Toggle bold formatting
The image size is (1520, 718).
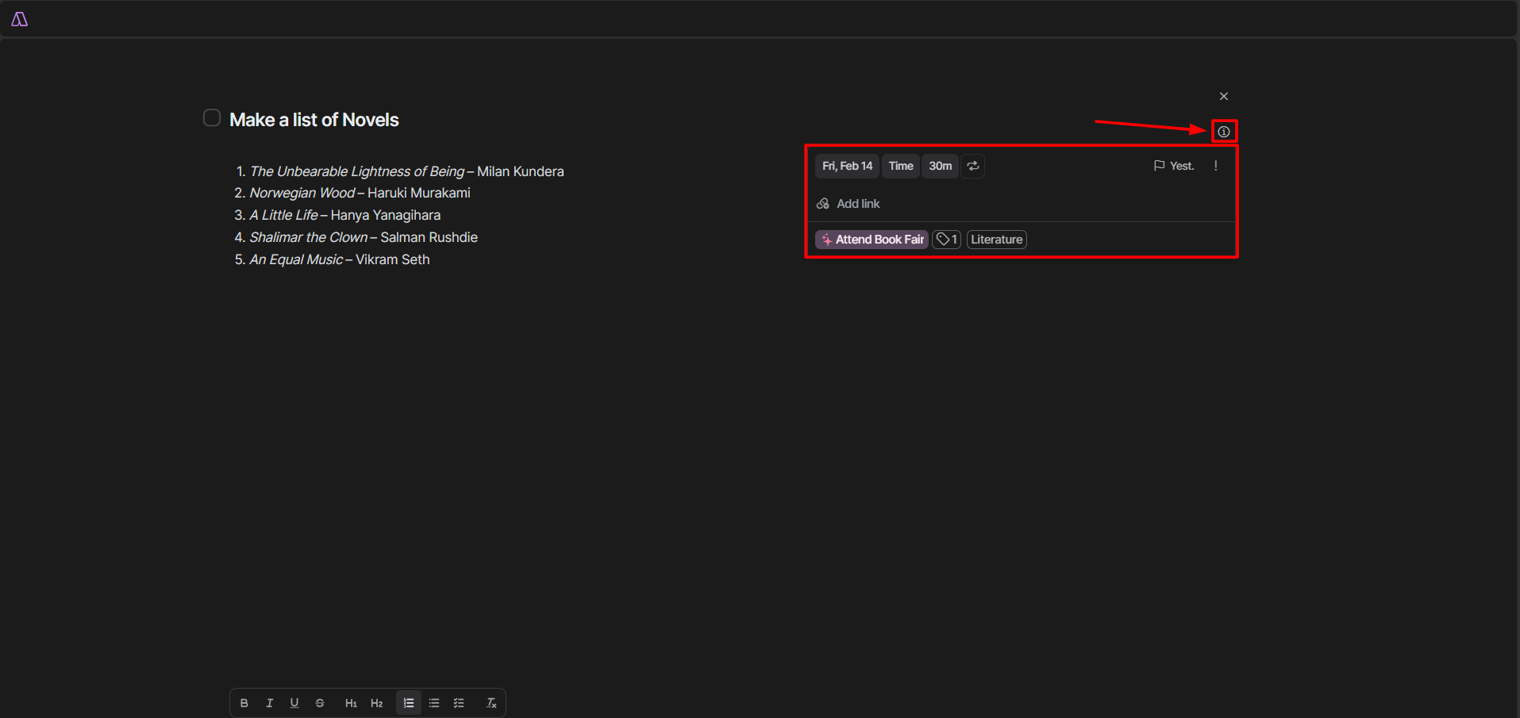244,703
